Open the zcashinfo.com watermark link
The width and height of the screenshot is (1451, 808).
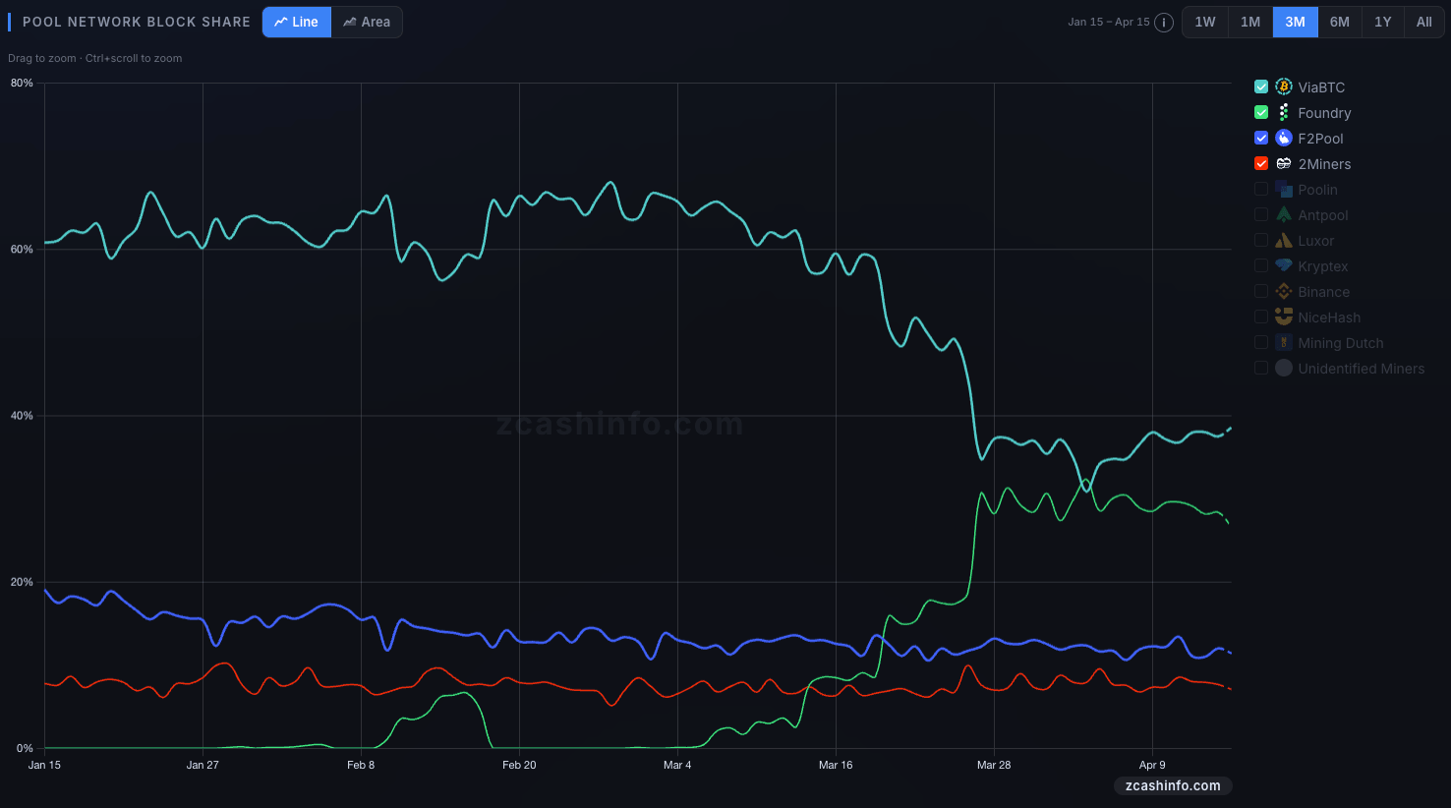click(x=1173, y=786)
